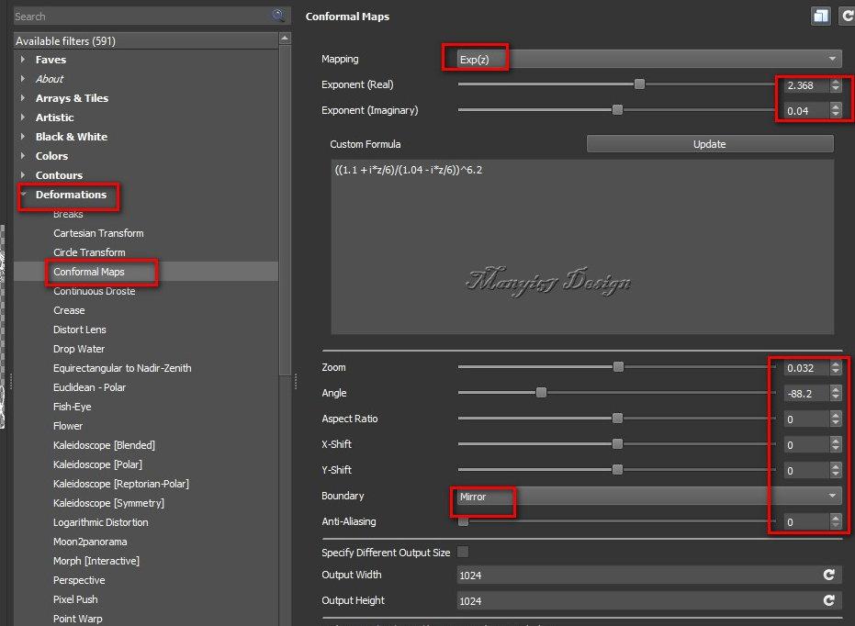Increase the Zoom value with stepper arrows

[x=835, y=363]
